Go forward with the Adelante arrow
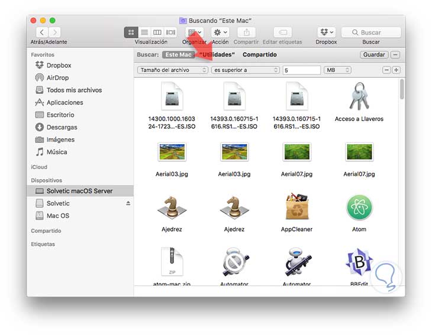Image resolution: width=432 pixels, height=335 pixels. pyautogui.click(x=55, y=32)
